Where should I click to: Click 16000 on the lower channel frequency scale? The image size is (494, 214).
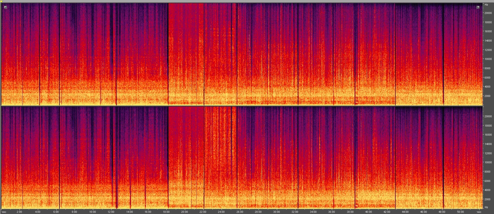click(488, 135)
